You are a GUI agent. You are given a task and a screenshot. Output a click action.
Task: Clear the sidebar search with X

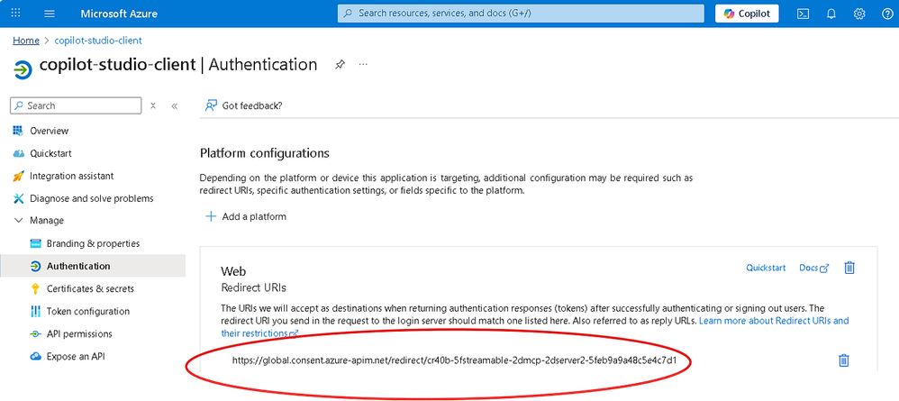153,105
